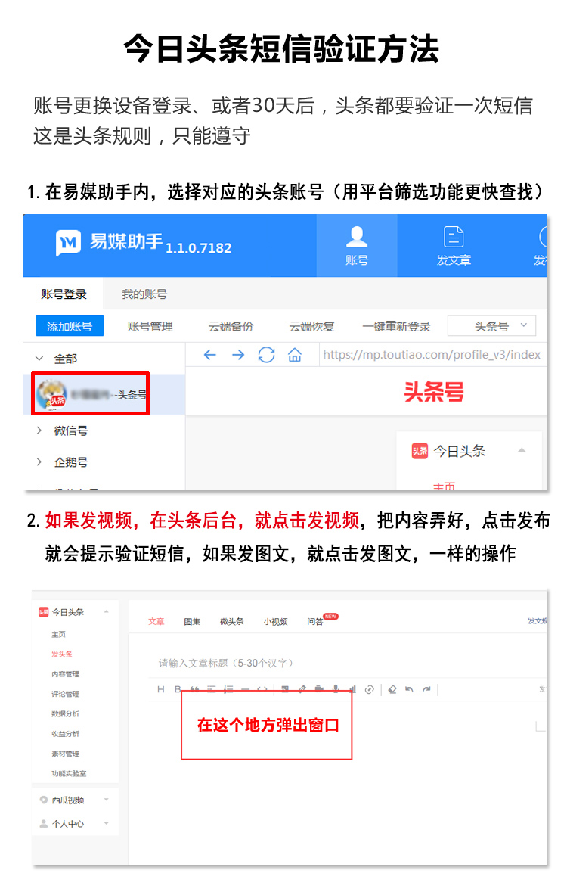Screen dimensions: 567x892
Task: Click 云端备份
Action: pyautogui.click(x=231, y=327)
